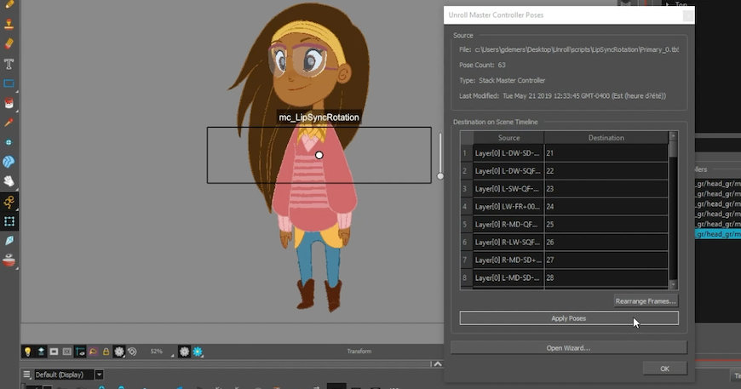
Task: Click the table scrollbar up arrow
Action: point(673,136)
